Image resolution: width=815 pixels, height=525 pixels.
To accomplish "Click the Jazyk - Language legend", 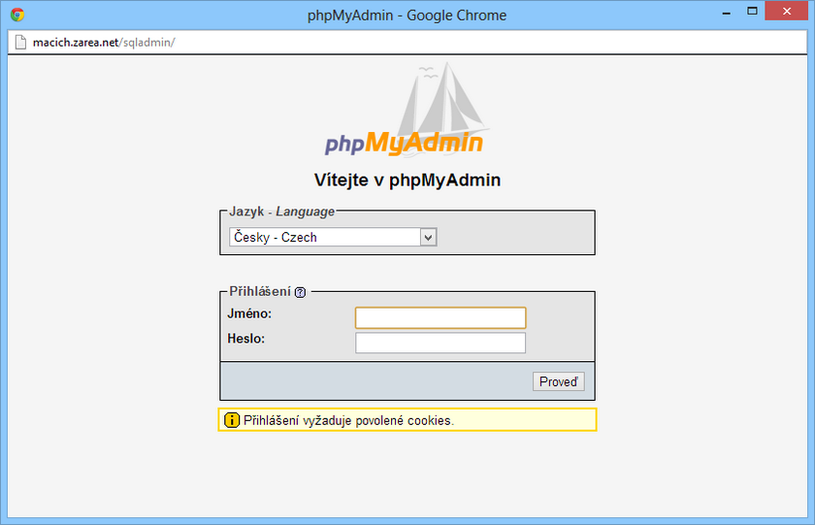I will 281,212.
